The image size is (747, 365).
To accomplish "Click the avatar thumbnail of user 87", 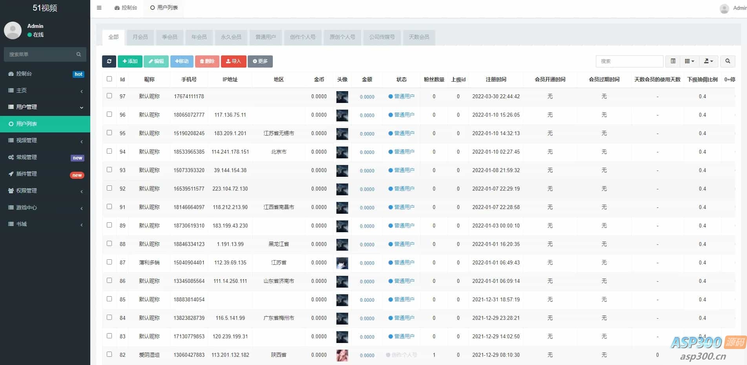I will 342,263.
